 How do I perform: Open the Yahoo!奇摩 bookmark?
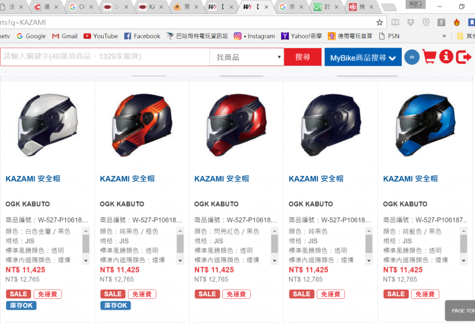click(301, 36)
